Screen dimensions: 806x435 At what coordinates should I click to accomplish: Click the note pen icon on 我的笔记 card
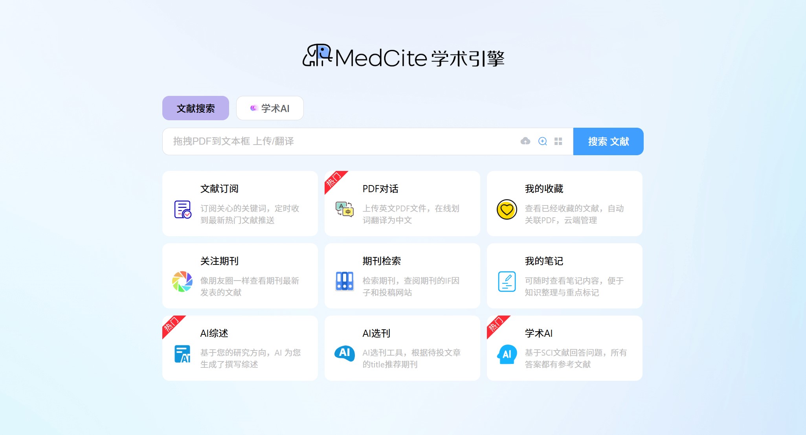pyautogui.click(x=507, y=281)
